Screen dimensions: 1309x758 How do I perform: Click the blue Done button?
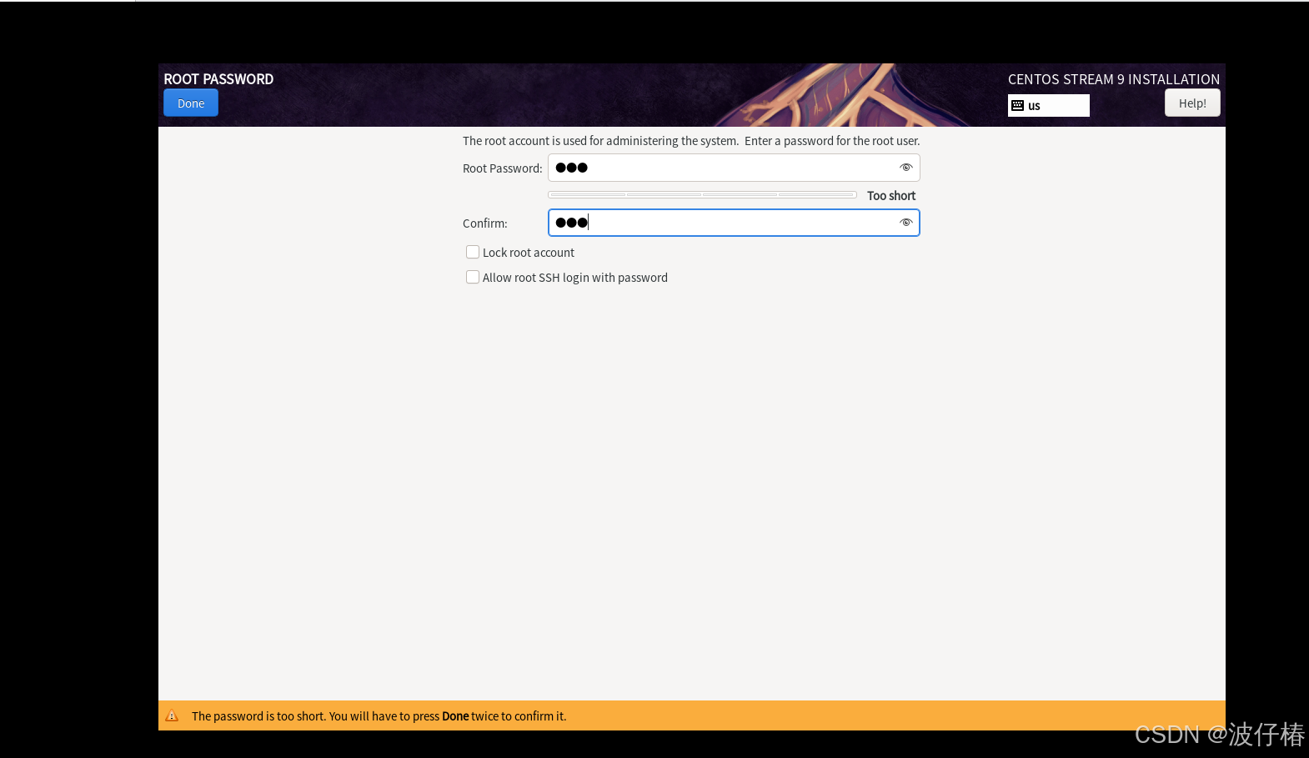tap(191, 103)
